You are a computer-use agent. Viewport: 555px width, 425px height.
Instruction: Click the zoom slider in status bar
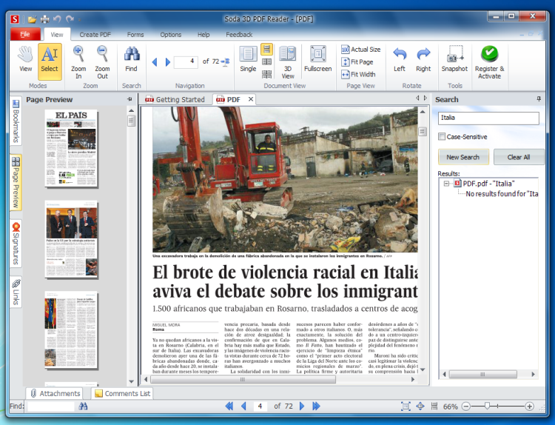tap(486, 406)
